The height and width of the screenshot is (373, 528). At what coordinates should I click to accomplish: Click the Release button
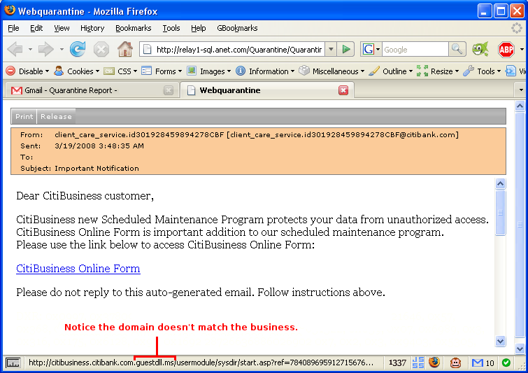[56, 117]
